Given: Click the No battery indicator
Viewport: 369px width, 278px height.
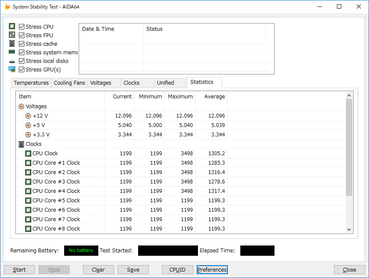Looking at the screenshot, I should pyautogui.click(x=81, y=251).
